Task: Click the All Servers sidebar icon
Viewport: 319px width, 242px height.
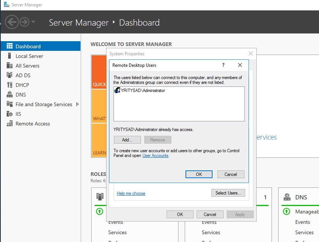Action: point(10,66)
